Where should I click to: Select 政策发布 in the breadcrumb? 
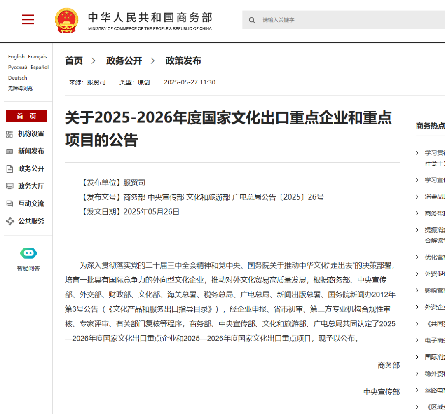[183, 61]
